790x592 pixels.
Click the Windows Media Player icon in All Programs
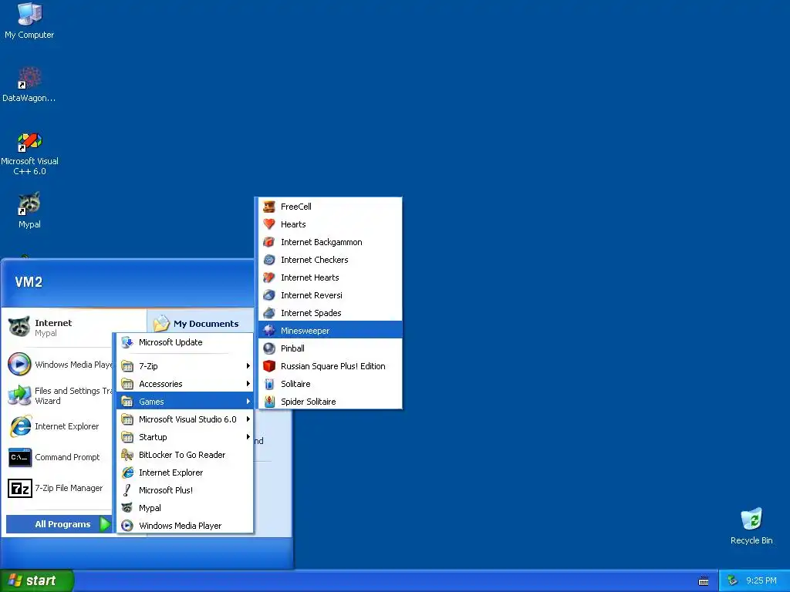(x=127, y=526)
